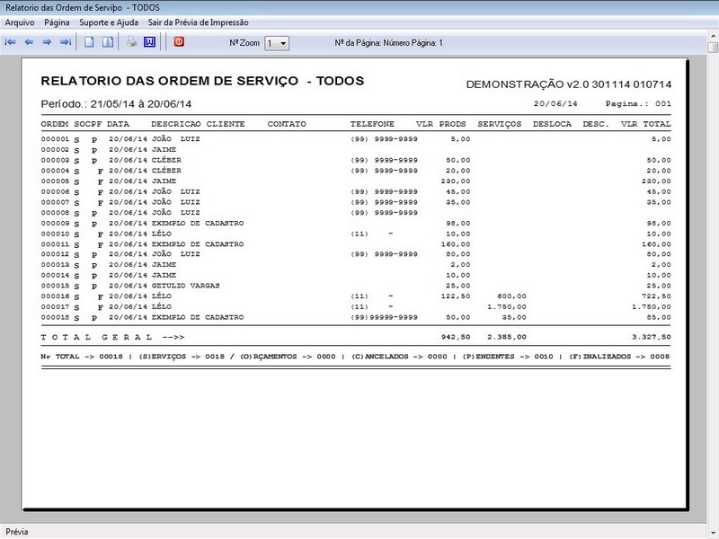Go to previous page arrow icon
719x539 pixels.
(29, 42)
